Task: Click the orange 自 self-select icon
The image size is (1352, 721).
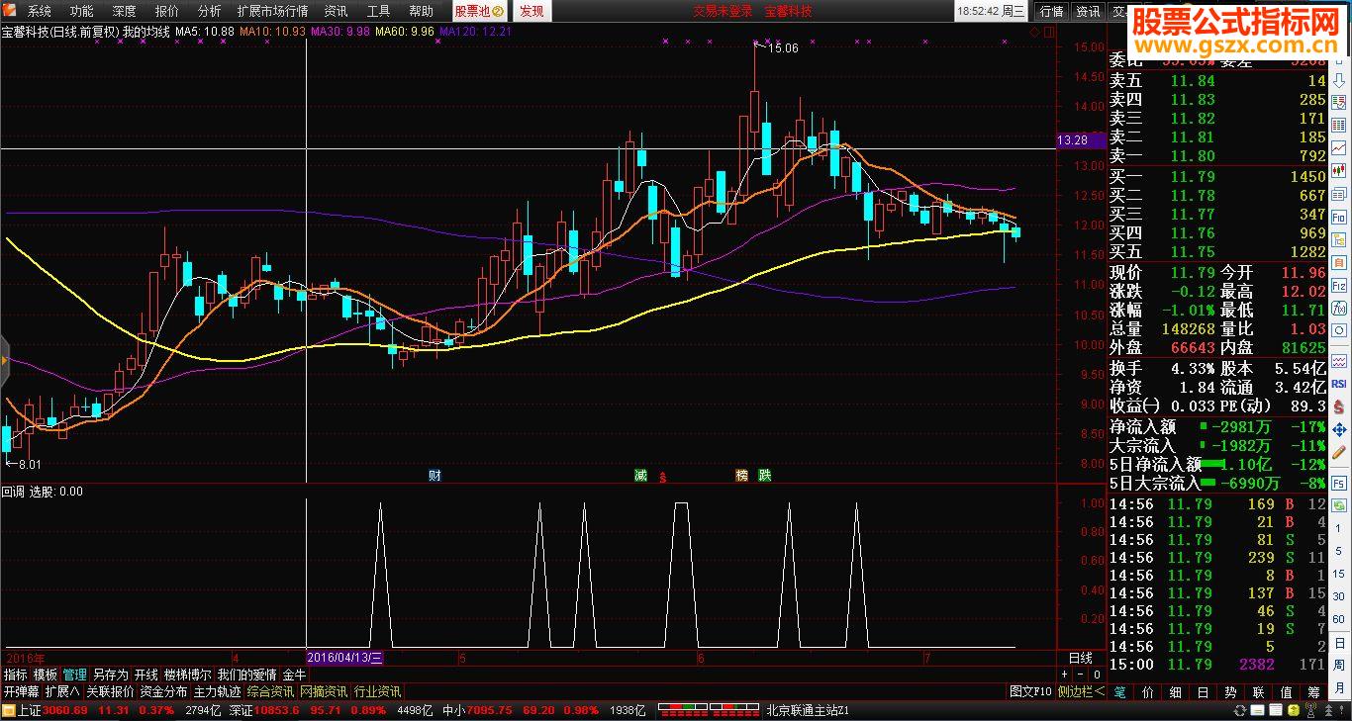Action: [x=1339, y=262]
